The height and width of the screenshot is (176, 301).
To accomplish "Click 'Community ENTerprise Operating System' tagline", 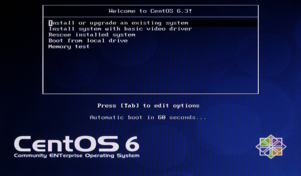I will [77, 155].
